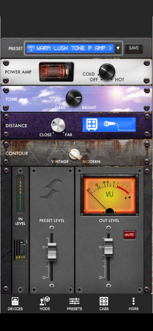Click the speaker cabinet icon in distance panel
This screenshot has width=153, height=331.
point(92,124)
